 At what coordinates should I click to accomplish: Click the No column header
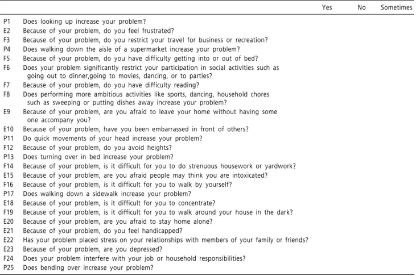[361, 7]
